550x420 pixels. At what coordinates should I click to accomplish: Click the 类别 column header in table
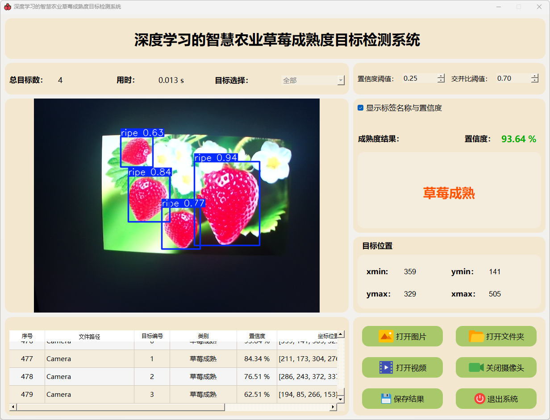[203, 336]
